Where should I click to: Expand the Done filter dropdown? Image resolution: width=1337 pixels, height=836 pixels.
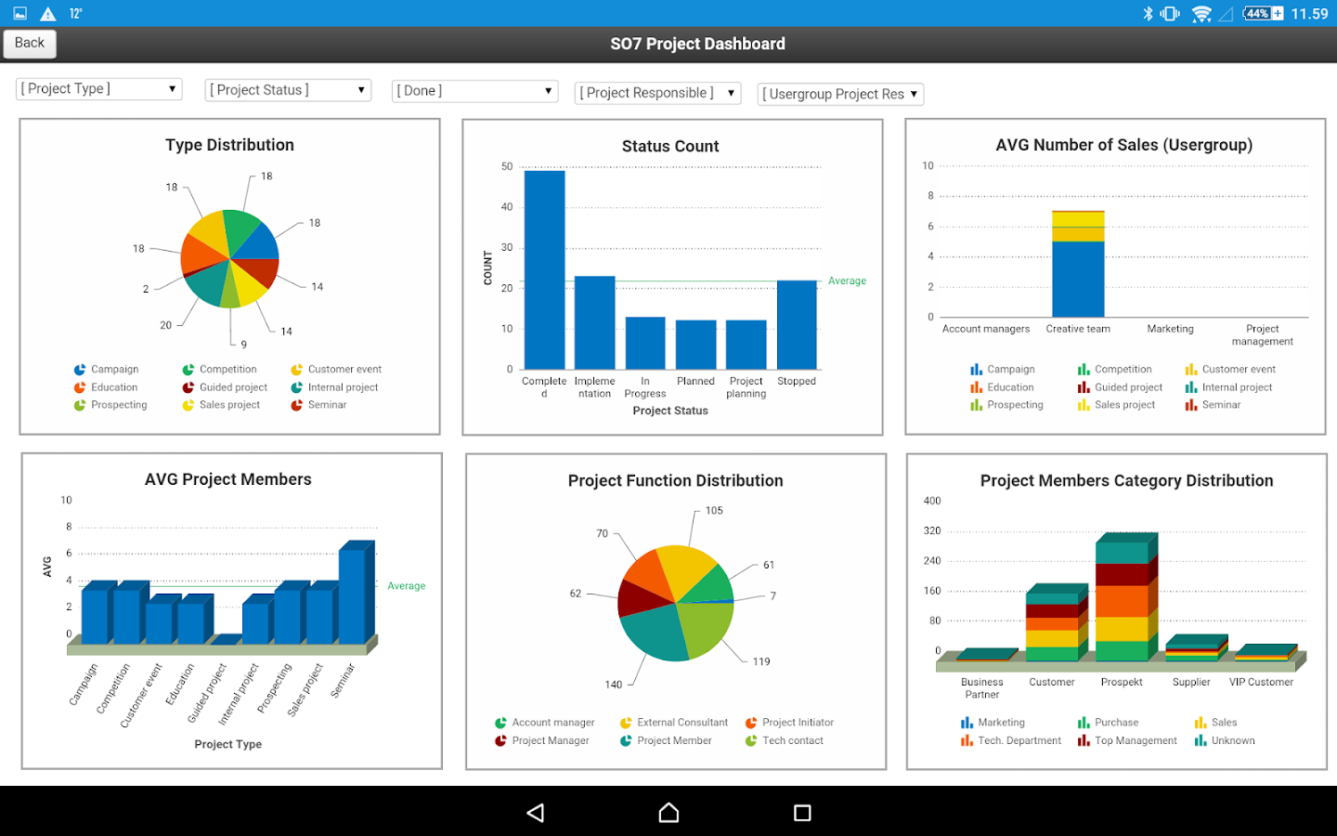click(x=474, y=91)
